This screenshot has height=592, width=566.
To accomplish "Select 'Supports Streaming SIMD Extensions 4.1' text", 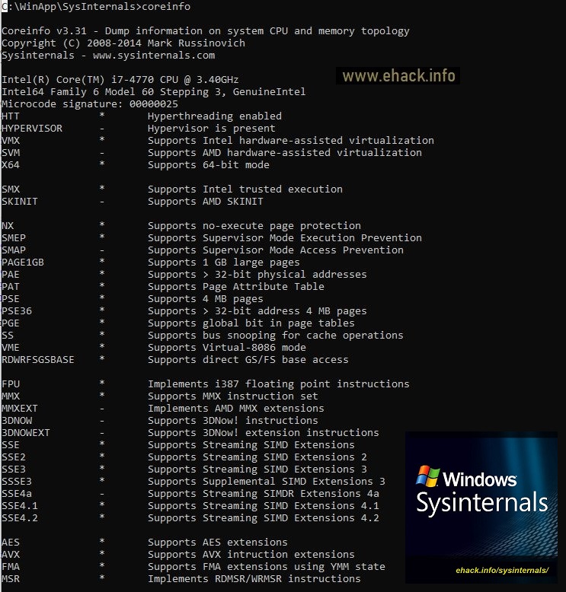I will pos(264,506).
